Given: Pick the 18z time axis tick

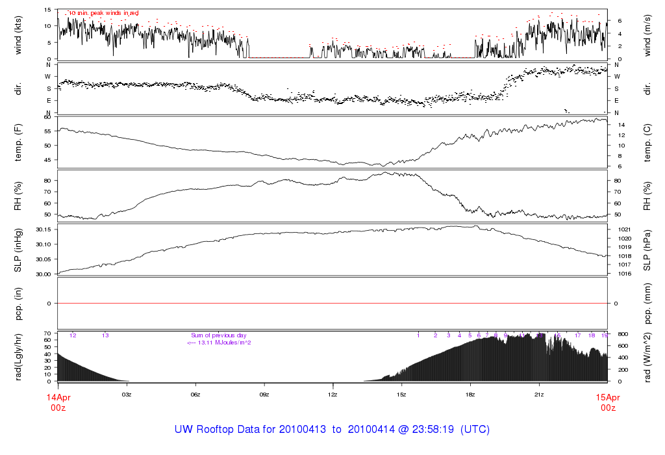Looking at the screenshot, I should [x=470, y=395].
